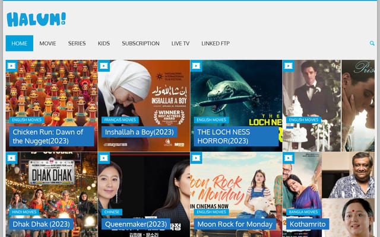Image resolution: width=380 pixels, height=237 pixels.
Task: Open the MOVIE menu
Action: (x=47, y=43)
